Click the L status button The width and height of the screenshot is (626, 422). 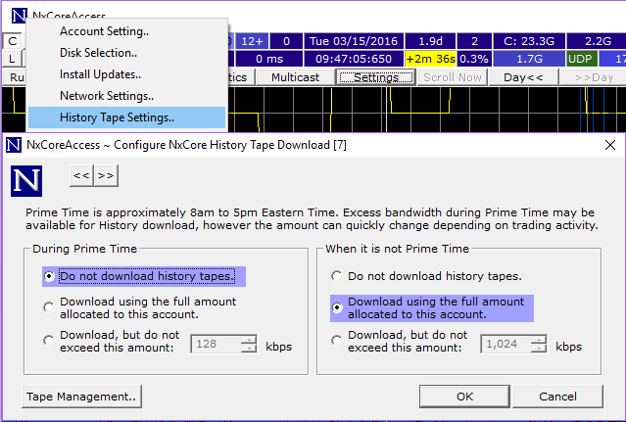point(13,59)
